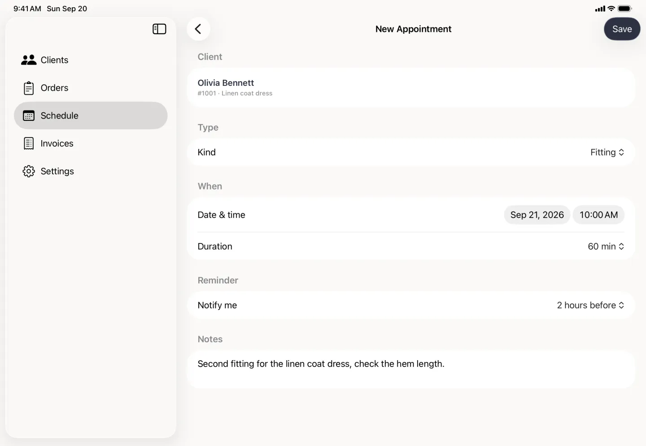Click the 'New Appointment' title
The width and height of the screenshot is (646, 446).
[x=413, y=29]
